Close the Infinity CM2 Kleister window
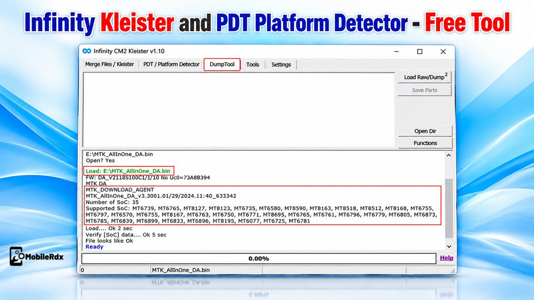Image resolution: width=534 pixels, height=300 pixels. 443,52
